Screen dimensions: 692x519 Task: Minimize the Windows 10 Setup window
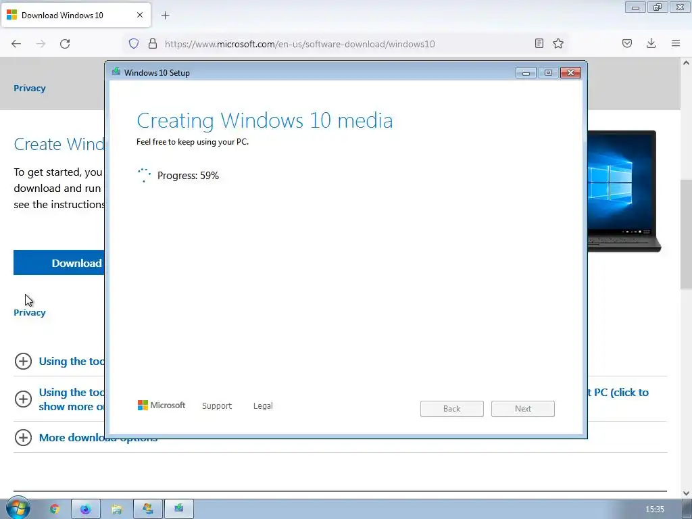(526, 73)
